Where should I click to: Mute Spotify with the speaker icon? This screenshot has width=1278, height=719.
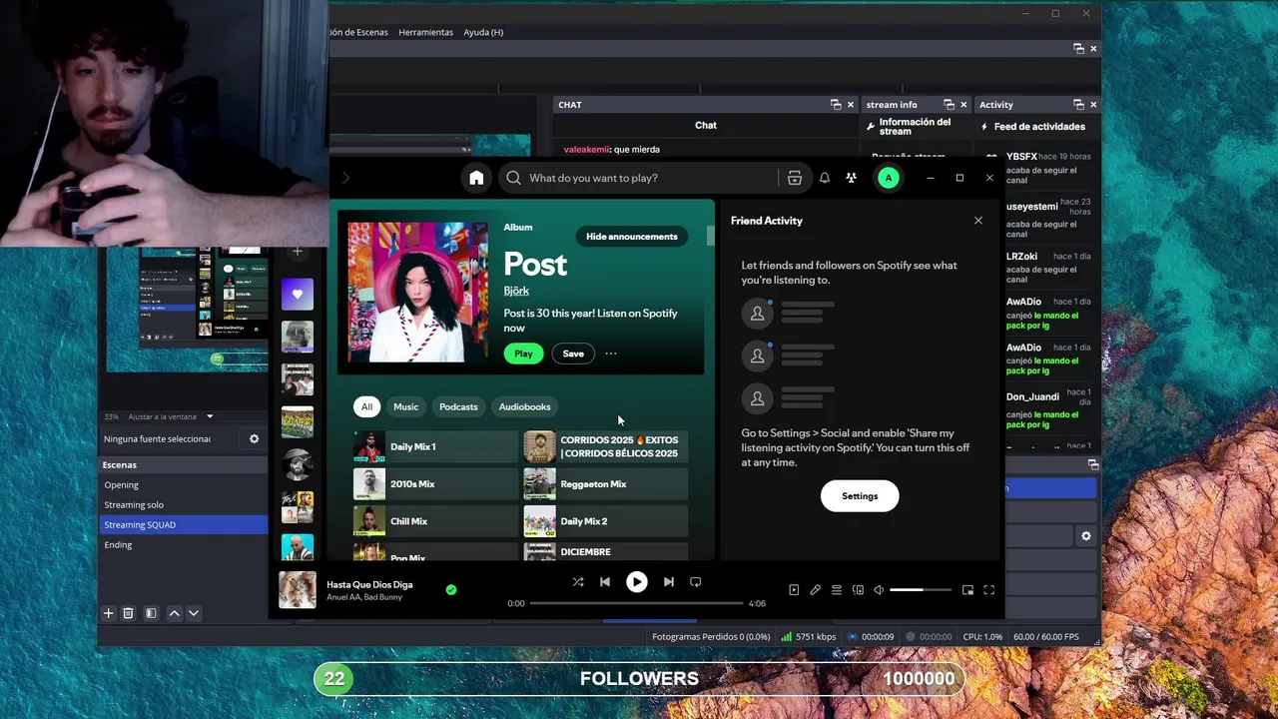pyautogui.click(x=879, y=590)
